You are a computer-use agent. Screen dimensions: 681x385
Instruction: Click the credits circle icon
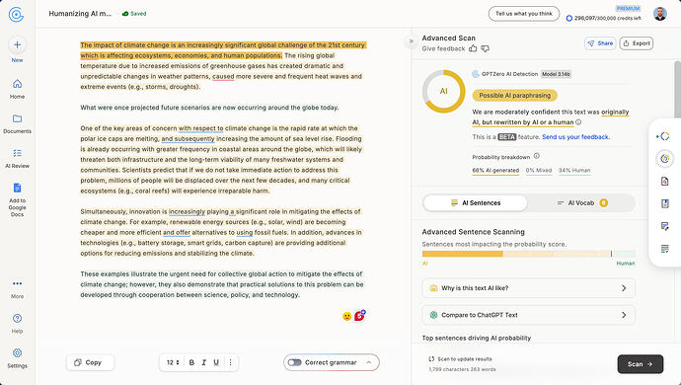coord(568,18)
